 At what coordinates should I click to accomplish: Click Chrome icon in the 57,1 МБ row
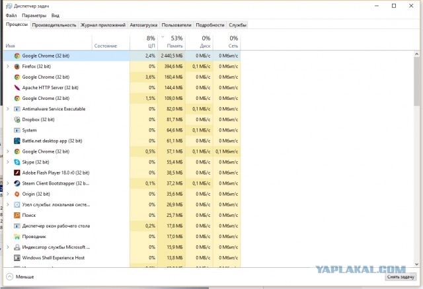click(x=17, y=151)
